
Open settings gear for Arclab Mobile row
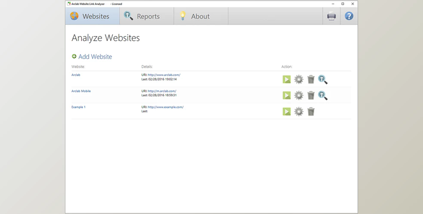(298, 95)
